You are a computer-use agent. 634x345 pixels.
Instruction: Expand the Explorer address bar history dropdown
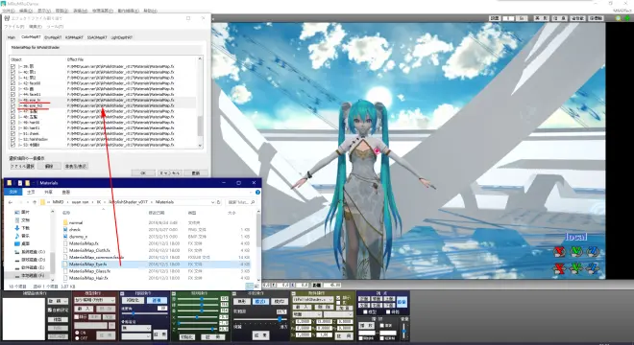click(x=212, y=202)
